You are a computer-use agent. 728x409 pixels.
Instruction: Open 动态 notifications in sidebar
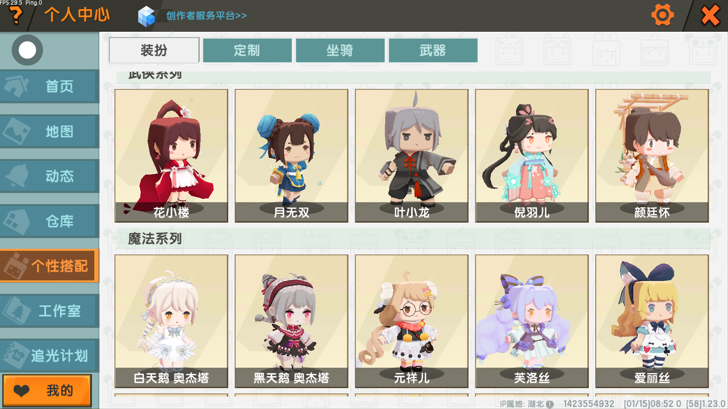tap(50, 176)
